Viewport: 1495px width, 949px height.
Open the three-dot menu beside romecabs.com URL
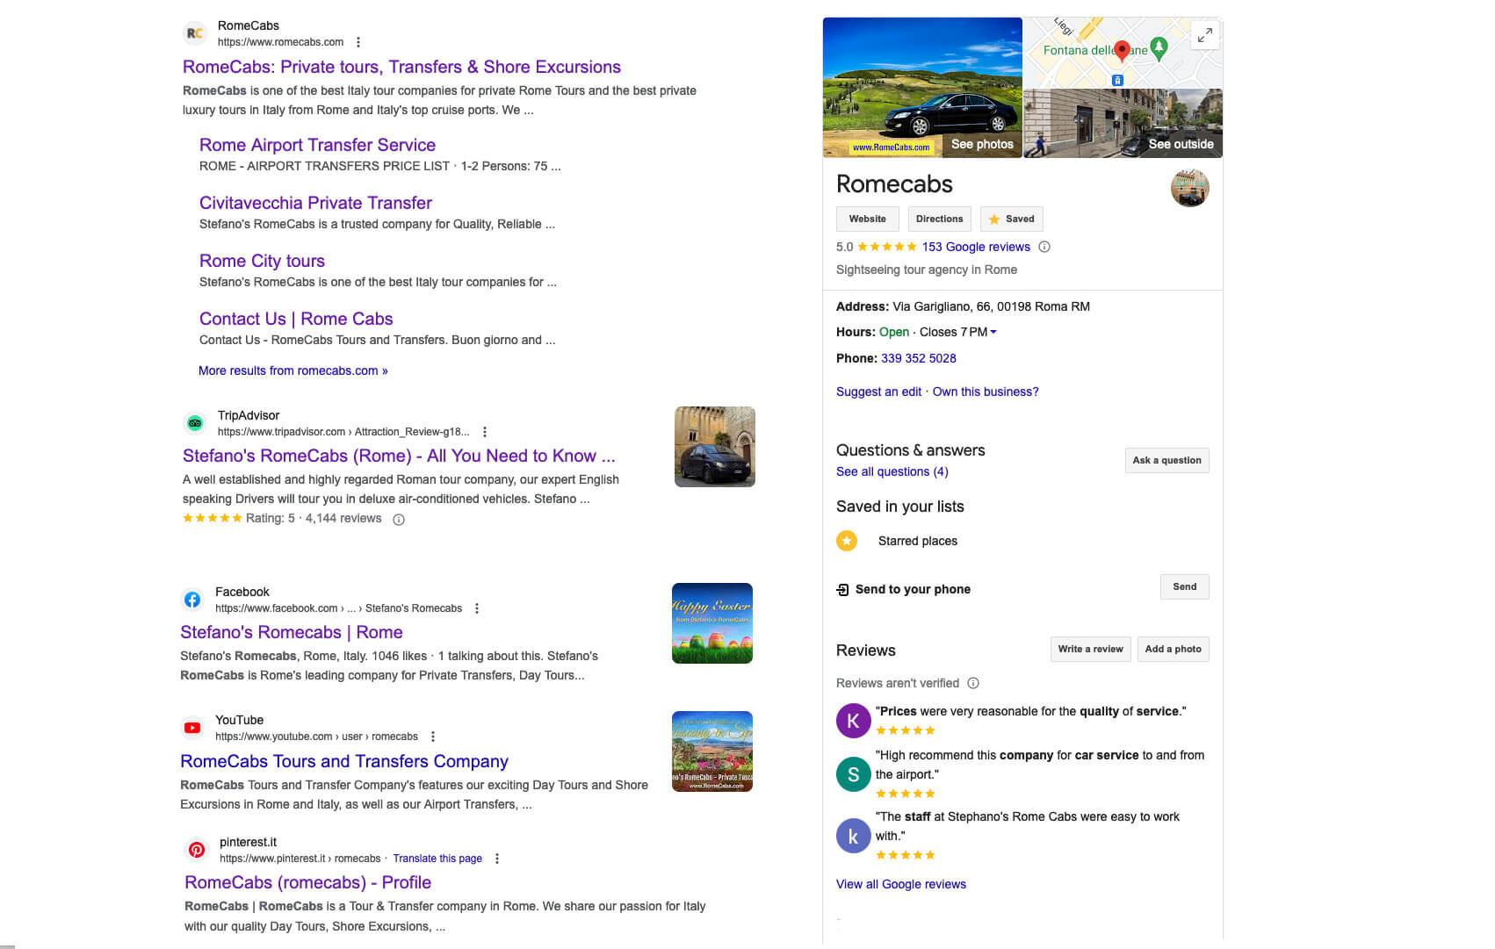(x=358, y=42)
